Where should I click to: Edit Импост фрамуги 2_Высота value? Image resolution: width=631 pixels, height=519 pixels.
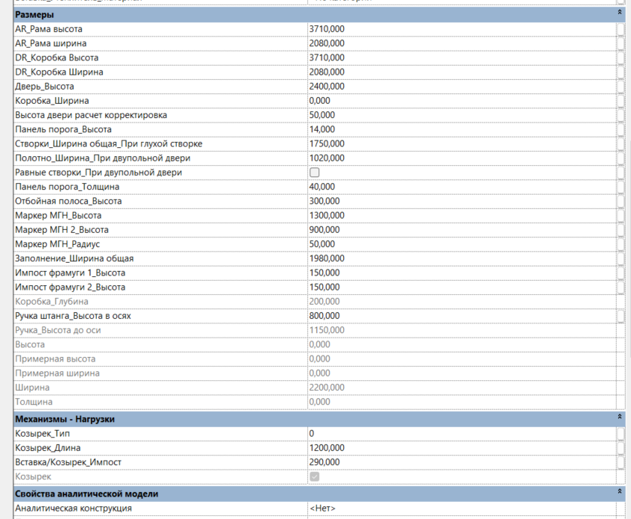[x=462, y=288]
